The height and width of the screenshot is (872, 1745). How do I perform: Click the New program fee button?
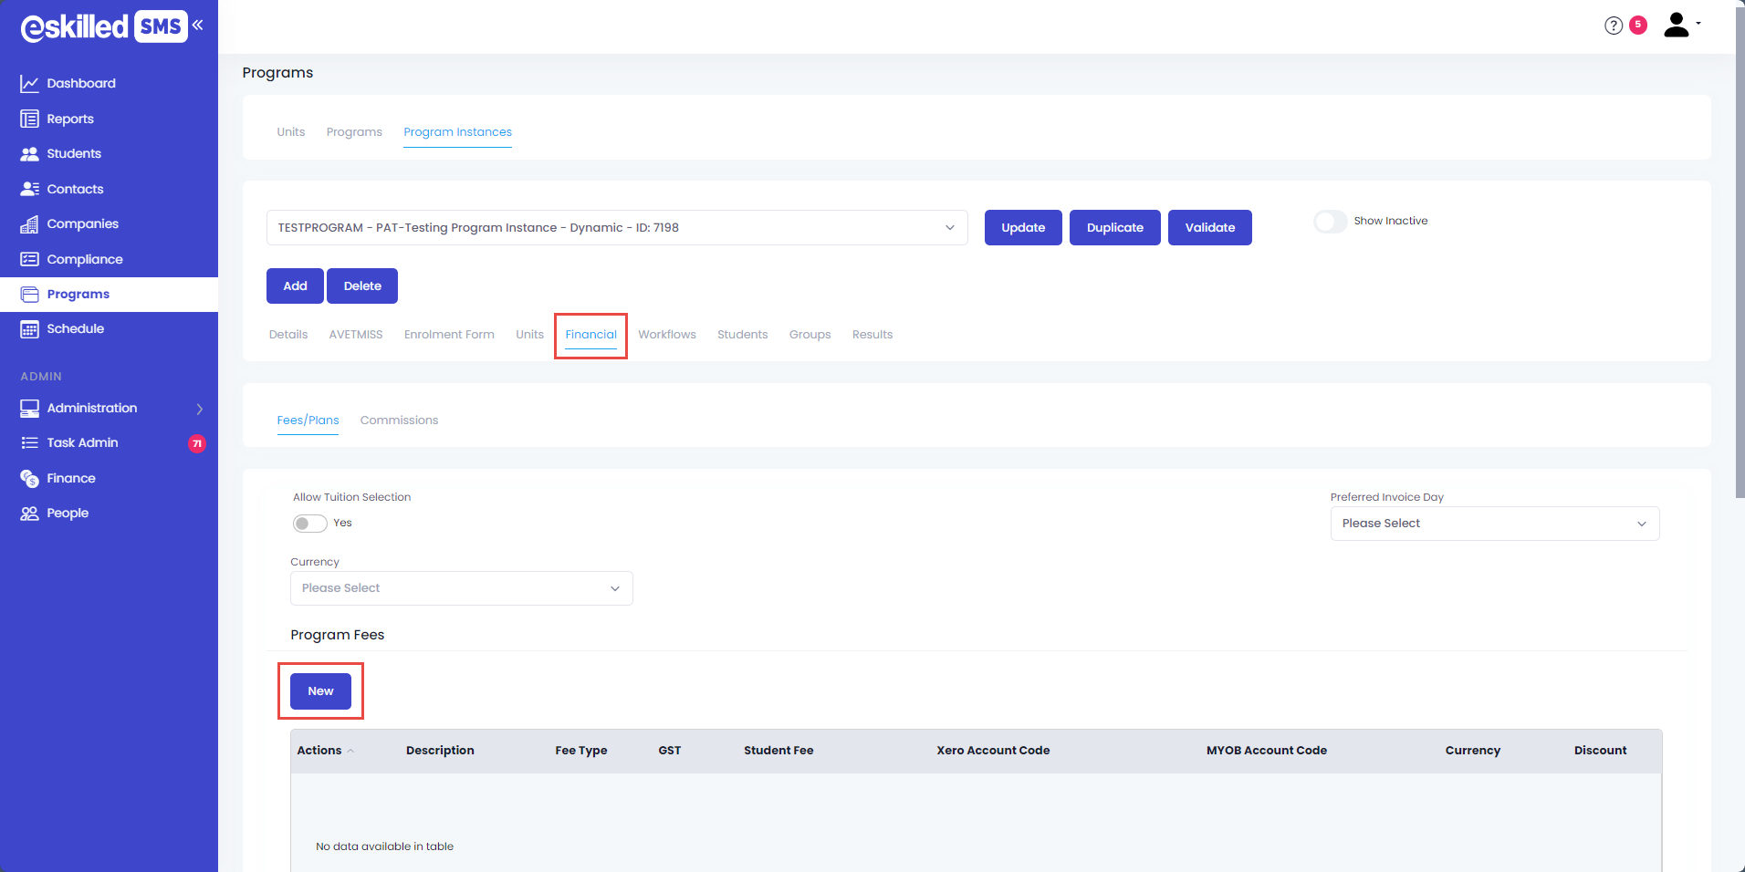tap(320, 691)
